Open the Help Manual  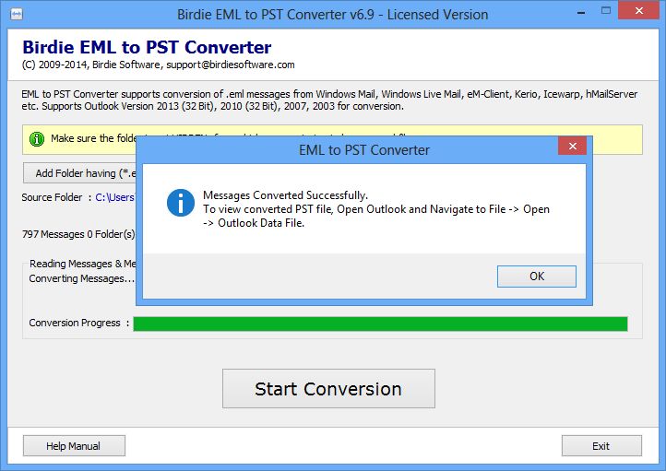click(x=74, y=446)
